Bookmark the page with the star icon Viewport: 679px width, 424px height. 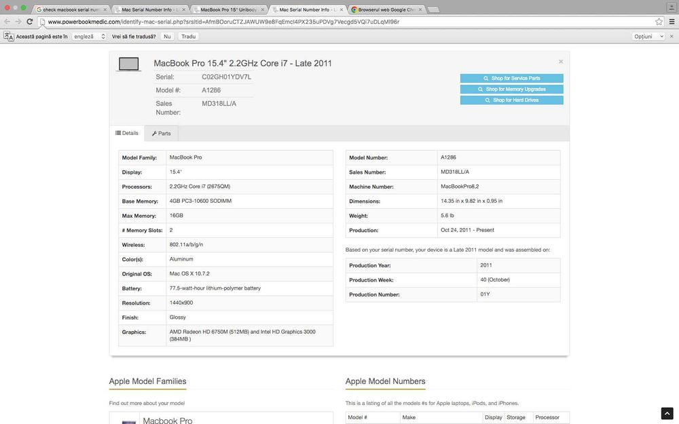(659, 22)
